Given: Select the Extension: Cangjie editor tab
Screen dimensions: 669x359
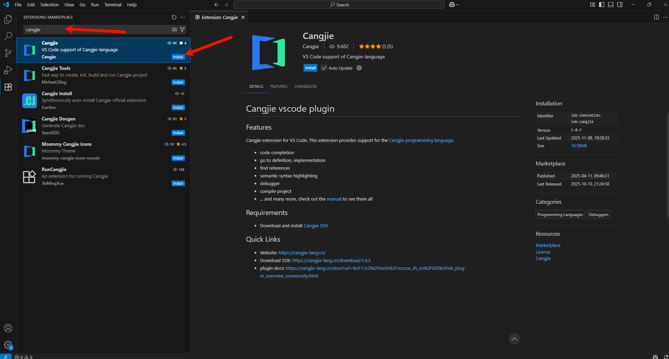Looking at the screenshot, I should pyautogui.click(x=219, y=17).
